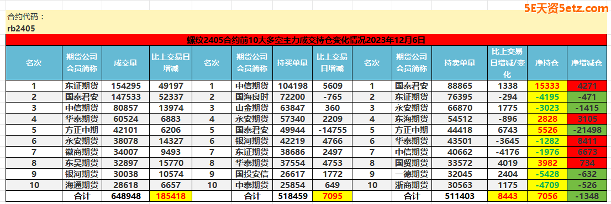
Task: Select short total 511403
Action: 460,196
